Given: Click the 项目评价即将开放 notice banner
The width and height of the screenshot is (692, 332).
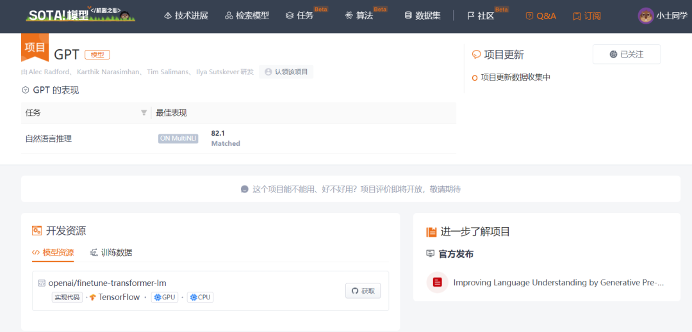Looking at the screenshot, I should pyautogui.click(x=350, y=189).
